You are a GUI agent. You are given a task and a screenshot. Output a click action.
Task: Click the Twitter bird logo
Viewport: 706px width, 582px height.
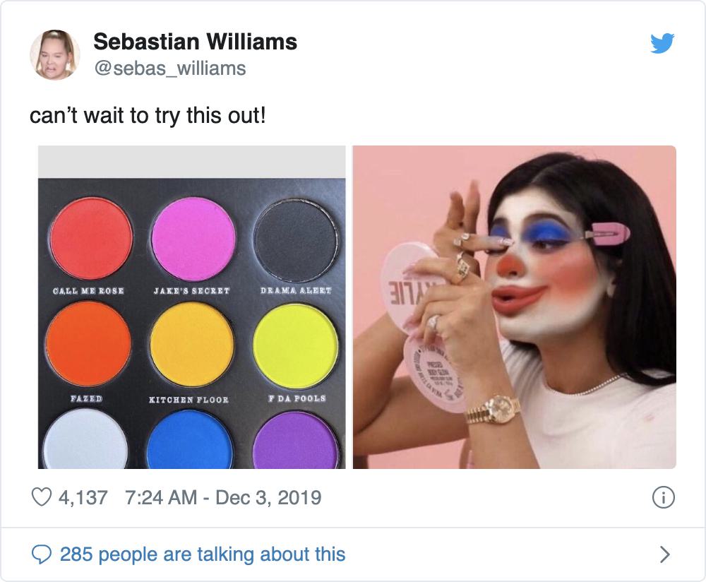[x=662, y=44]
